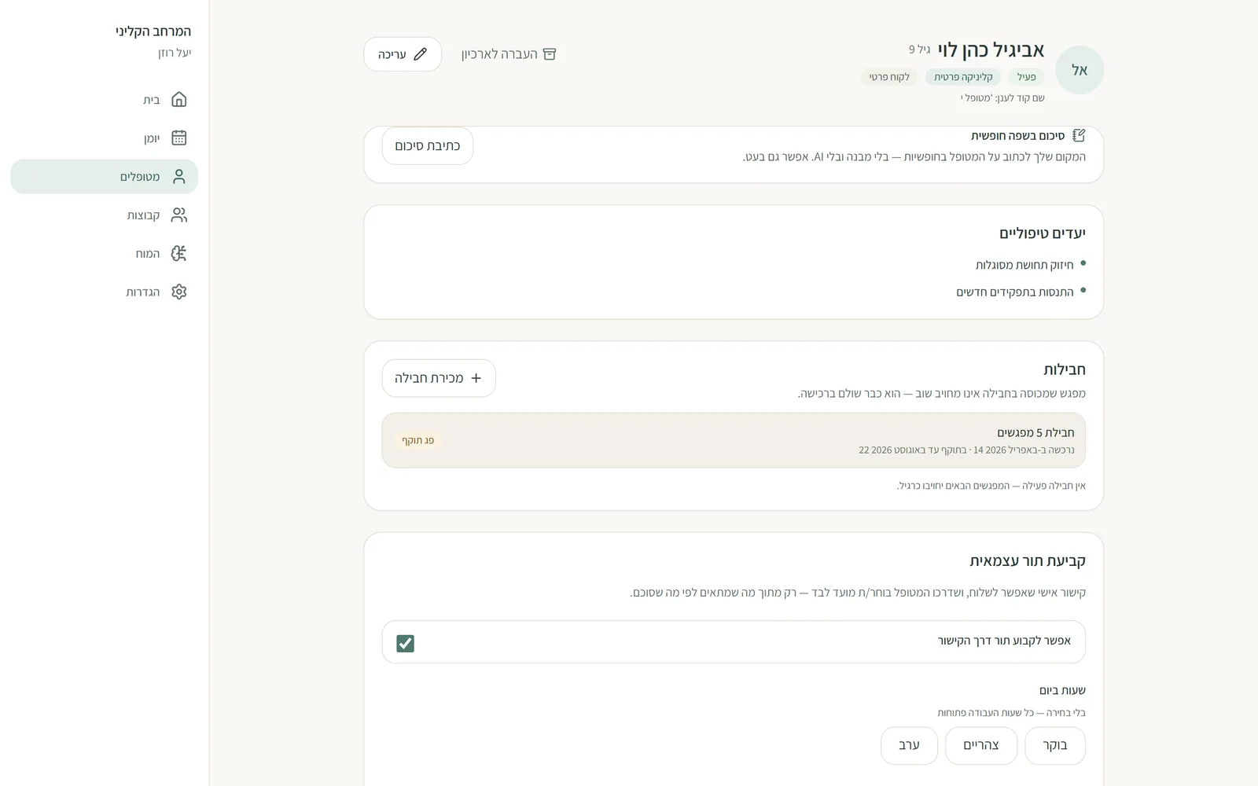Click the note icon beside סיכום בשפה חופשית
The height and width of the screenshot is (786, 1258).
tap(1079, 136)
